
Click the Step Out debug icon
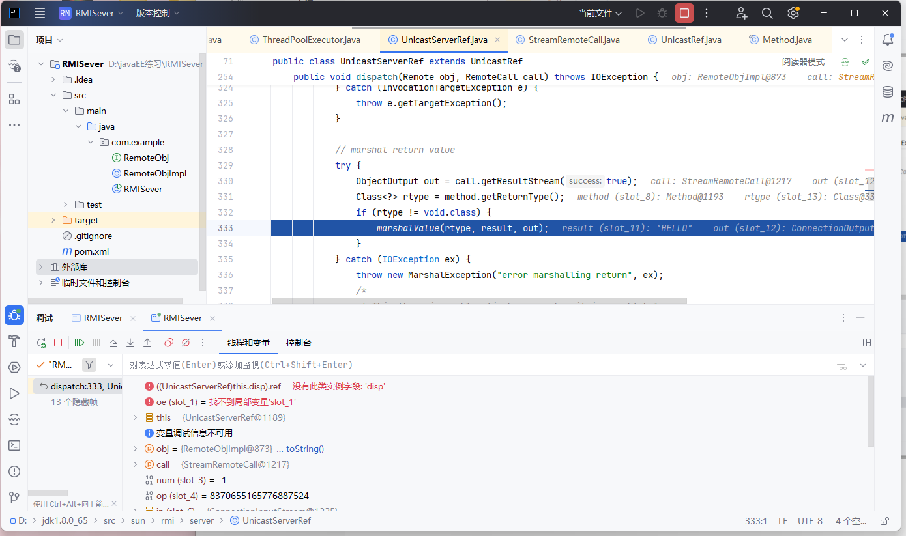[x=147, y=343]
